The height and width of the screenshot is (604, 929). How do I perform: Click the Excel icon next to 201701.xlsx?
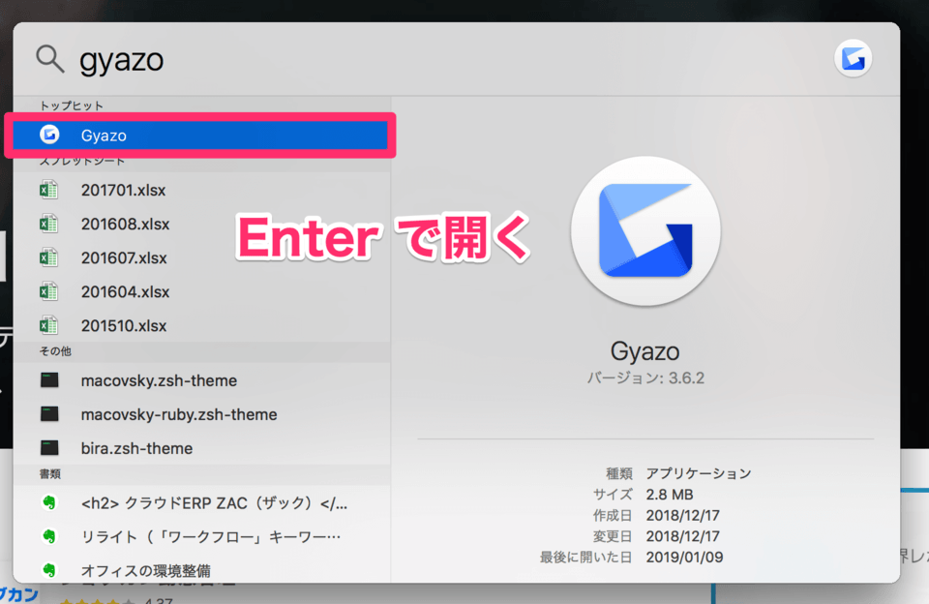point(48,190)
